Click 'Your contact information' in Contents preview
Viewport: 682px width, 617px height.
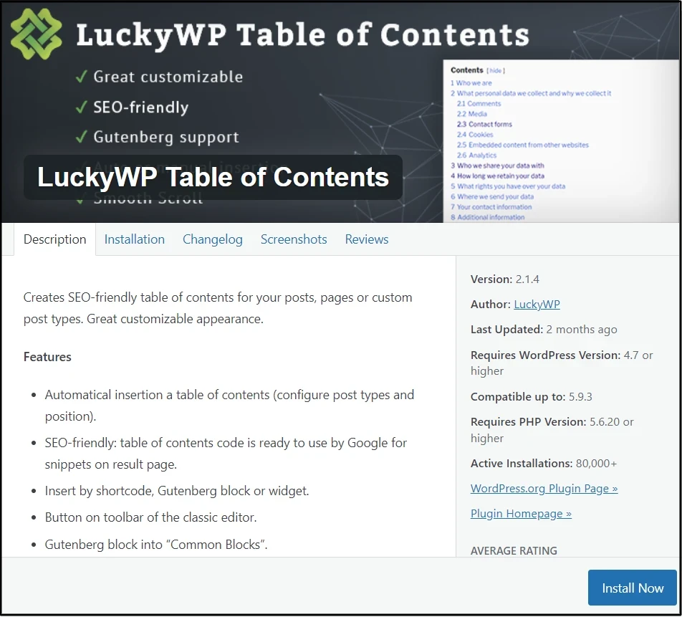pos(494,207)
